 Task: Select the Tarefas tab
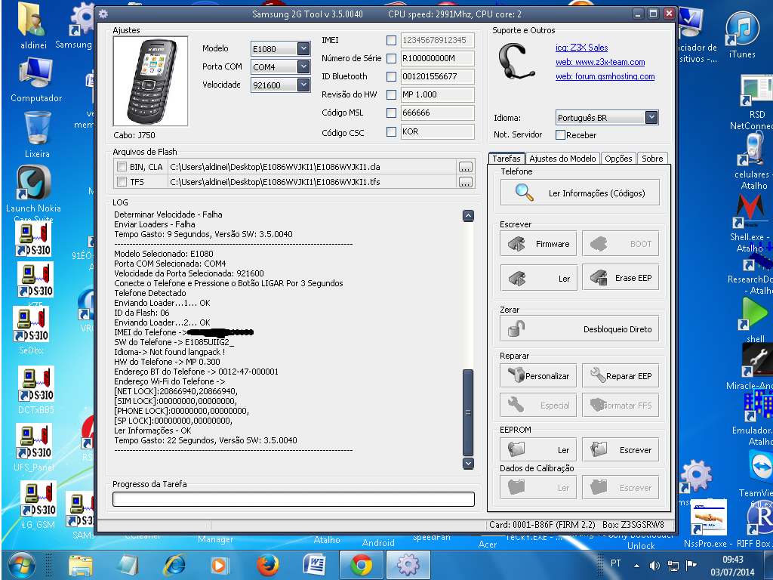[507, 159]
